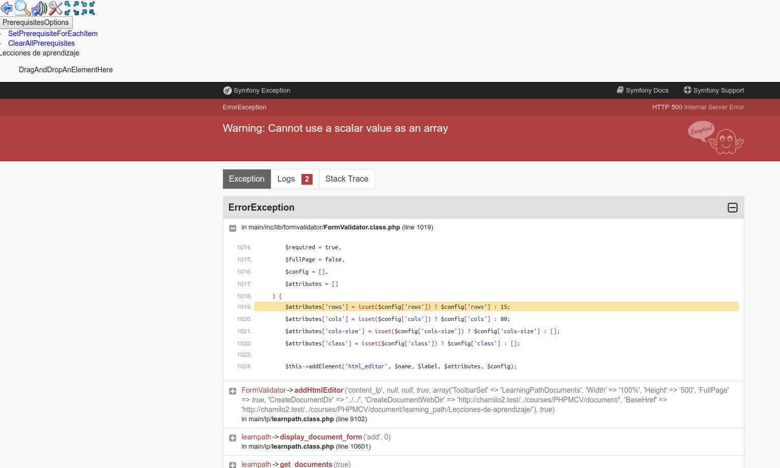The width and height of the screenshot is (780, 468).
Task: Open the Stack Trace tab
Action: click(x=347, y=179)
